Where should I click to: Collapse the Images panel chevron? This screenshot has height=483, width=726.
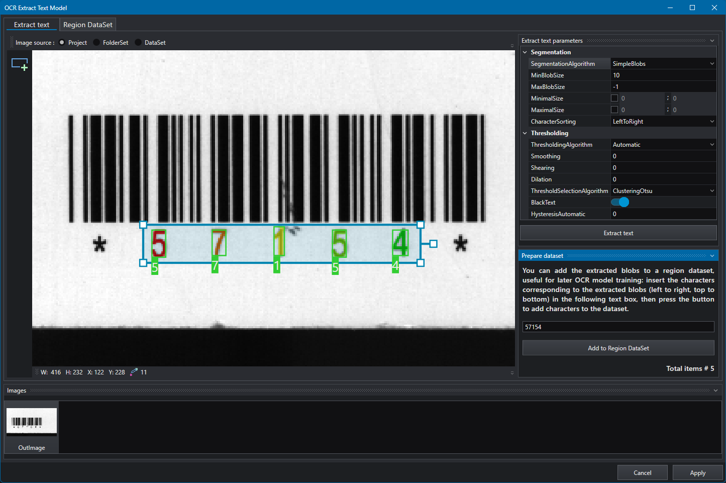click(x=716, y=391)
